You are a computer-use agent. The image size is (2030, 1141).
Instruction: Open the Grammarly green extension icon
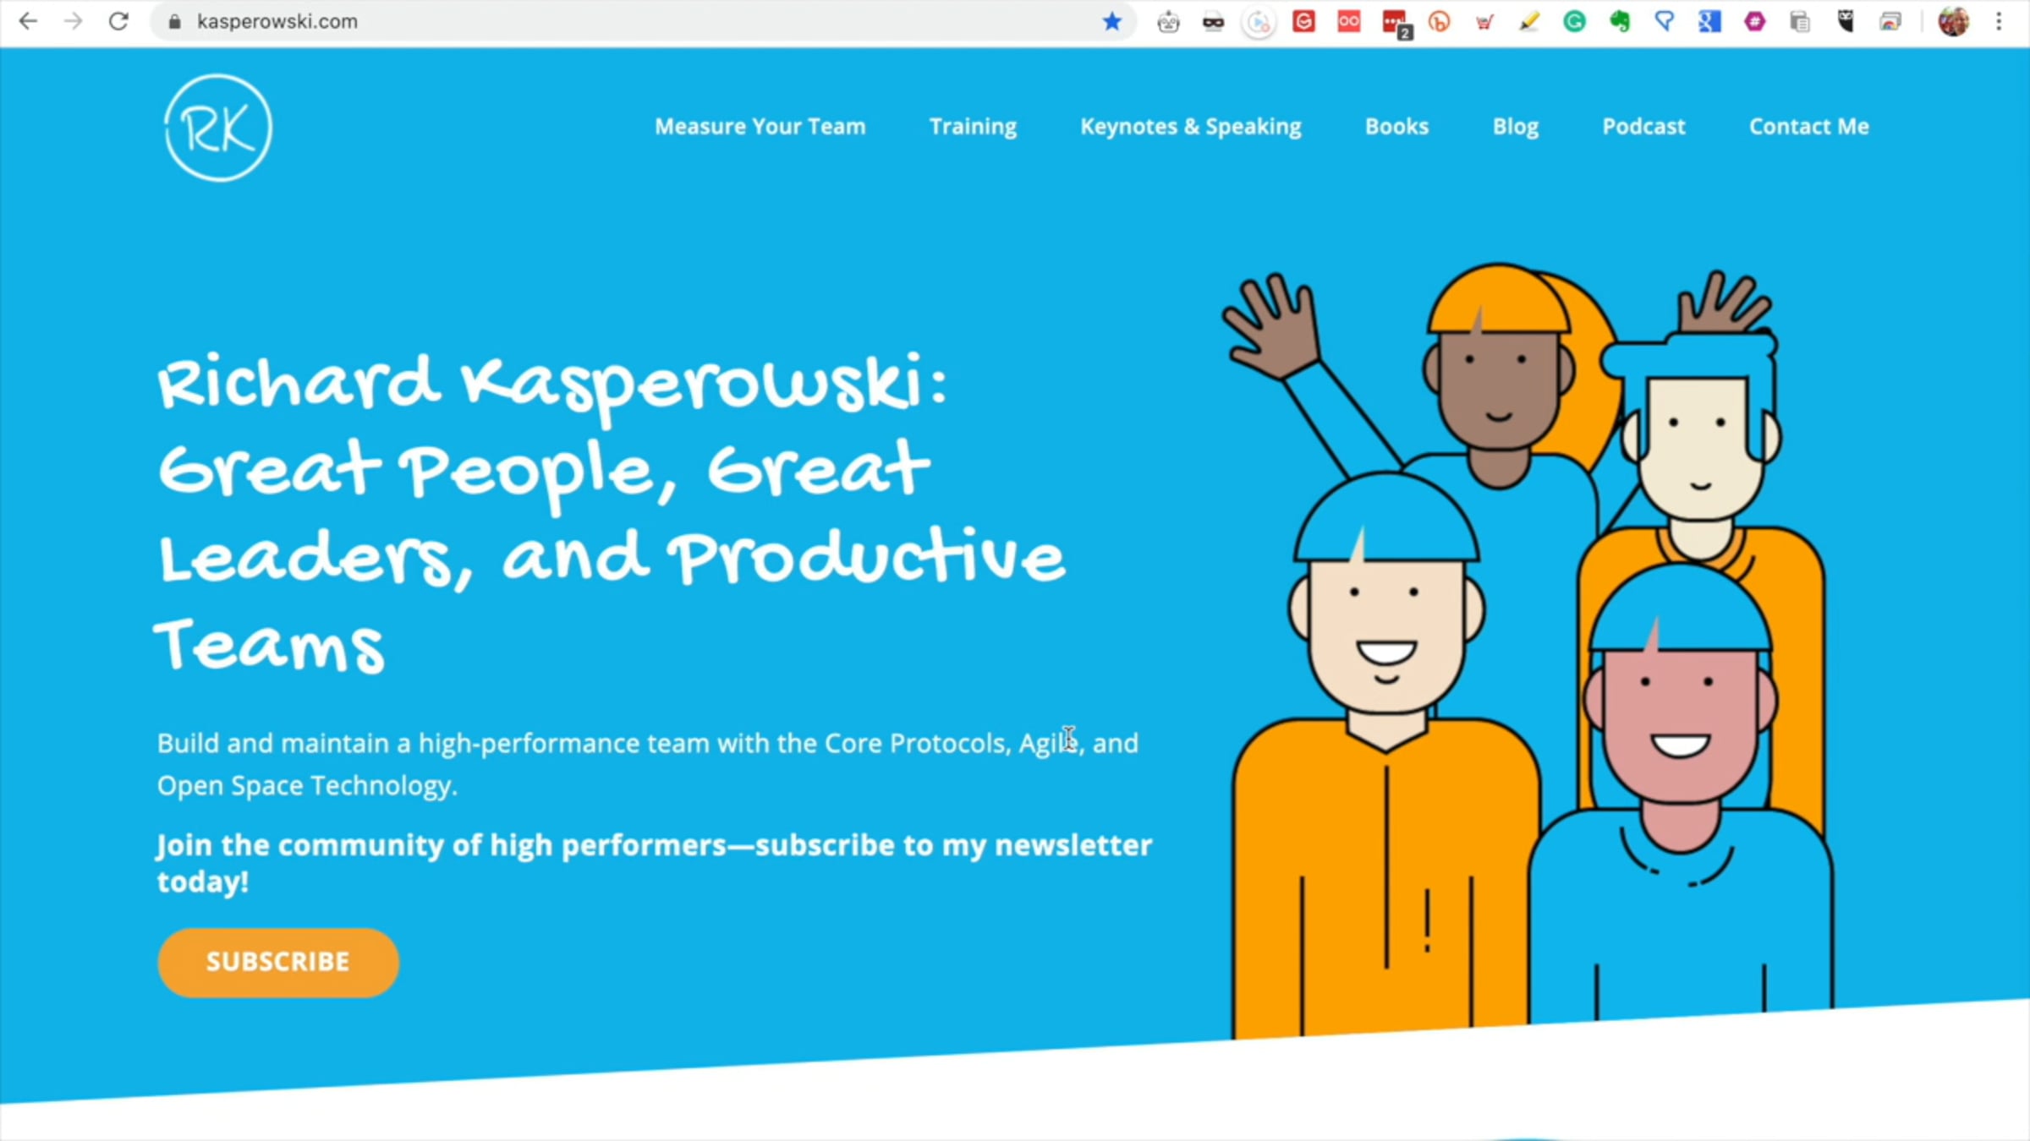[x=1574, y=22]
